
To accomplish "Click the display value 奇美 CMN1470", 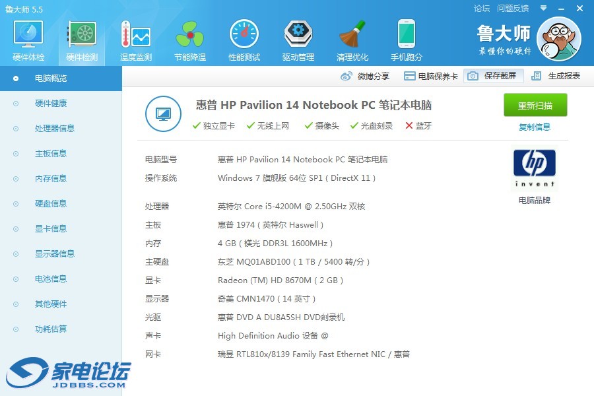I will 267,299.
